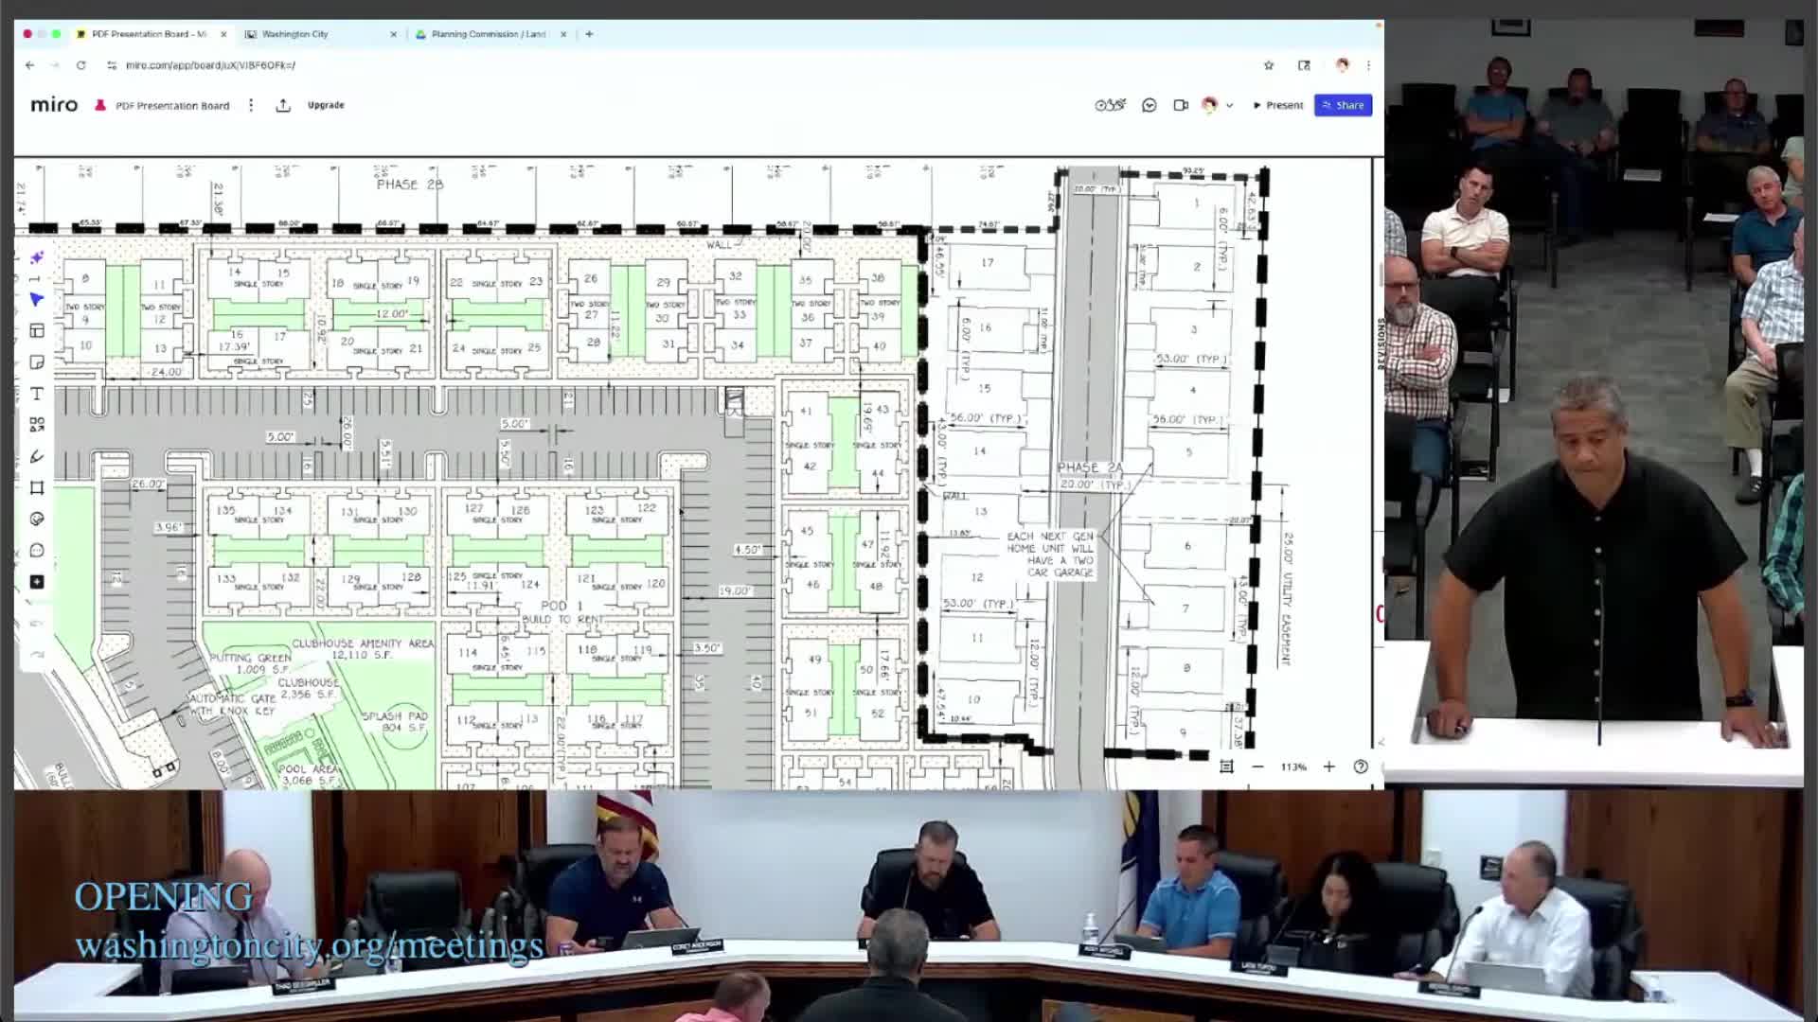This screenshot has height=1022, width=1818.
Task: Zoom in with the plus button
Action: [x=1328, y=766]
